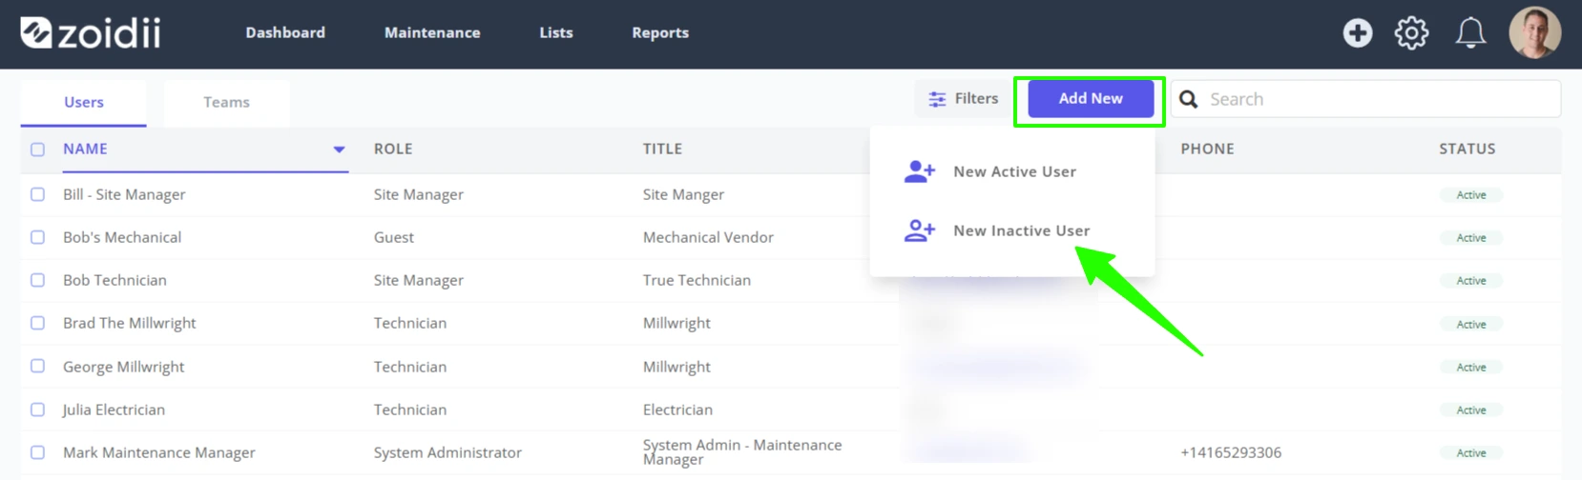Switch to the Users tab

tap(84, 102)
